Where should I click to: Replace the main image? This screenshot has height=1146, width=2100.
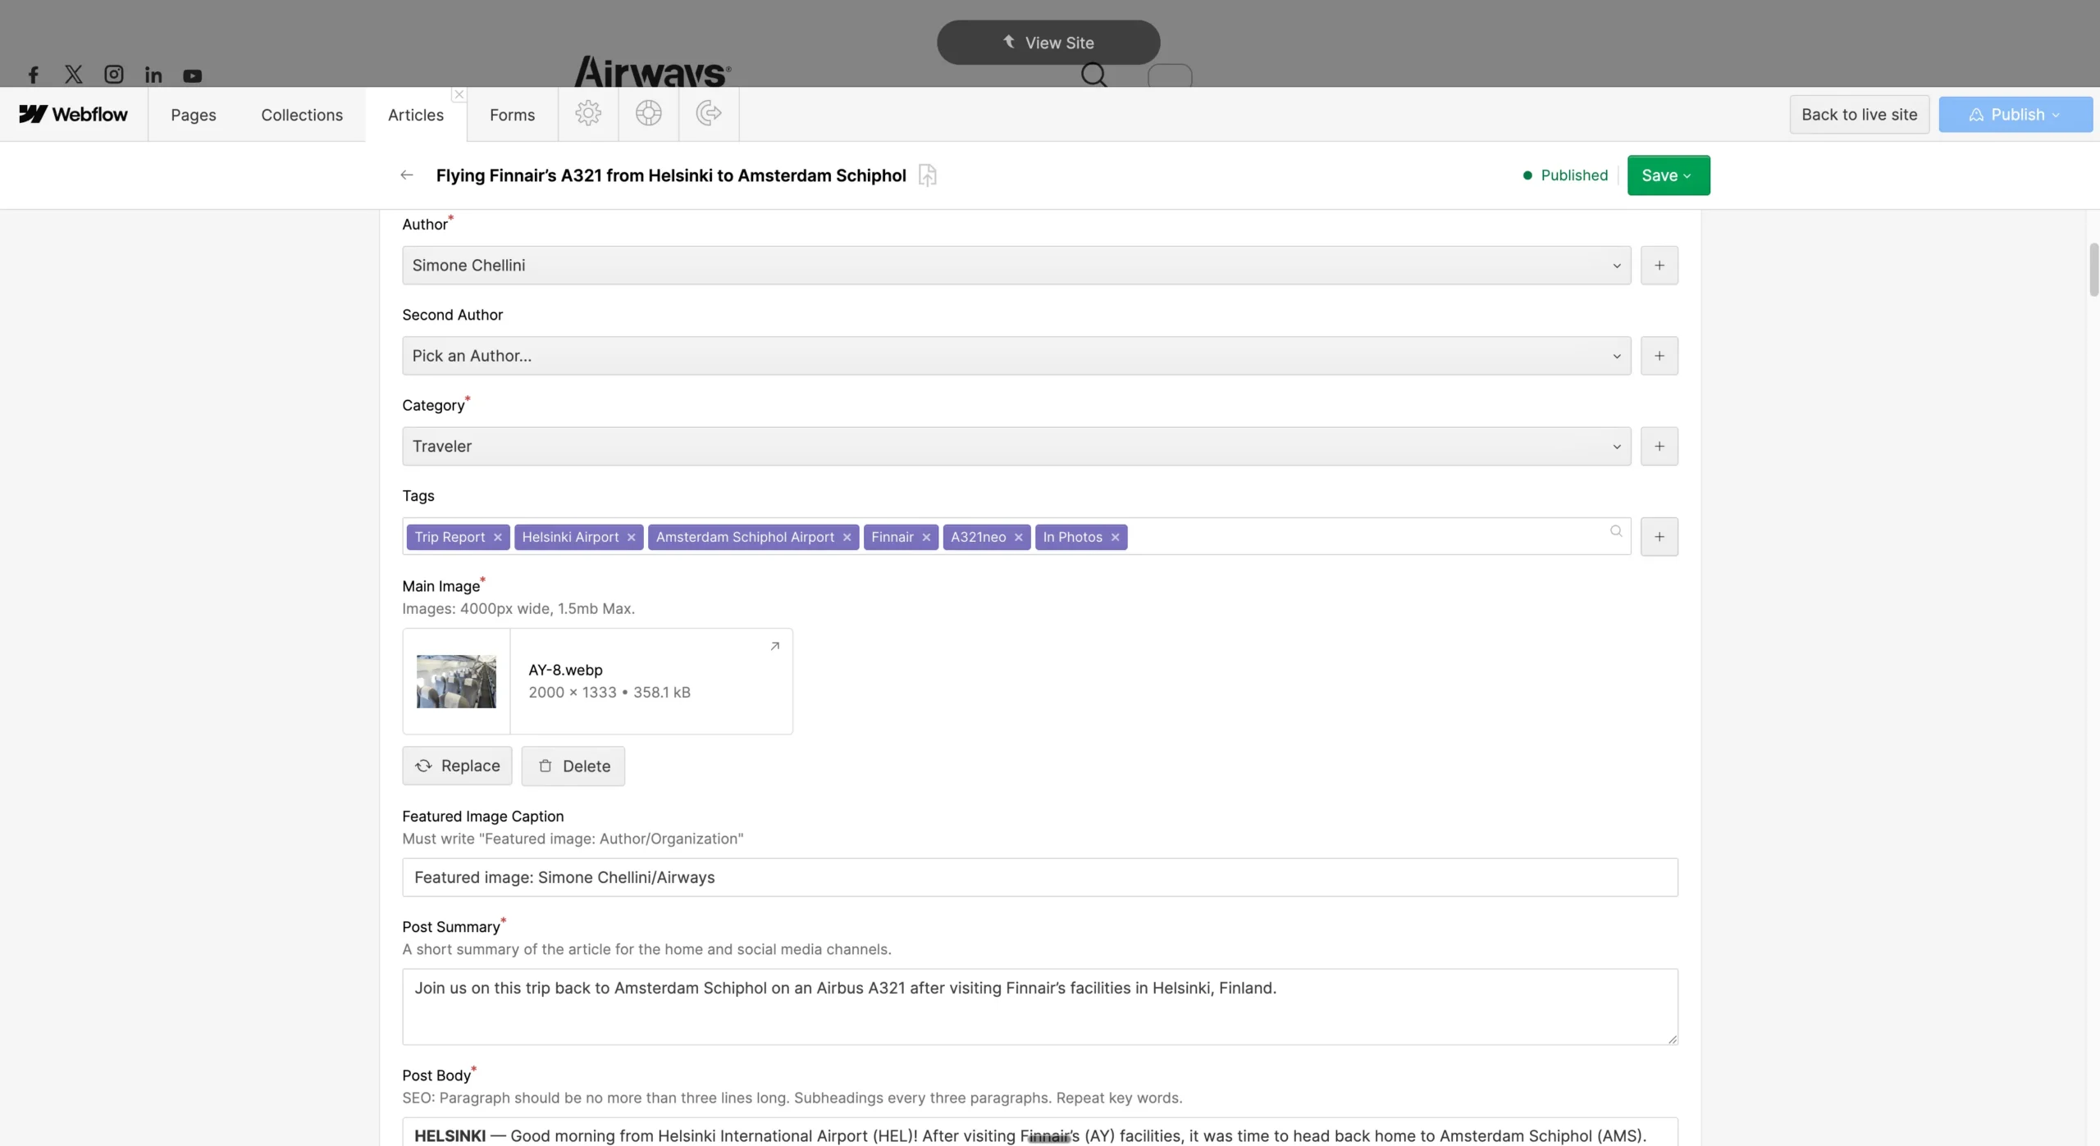(x=457, y=766)
